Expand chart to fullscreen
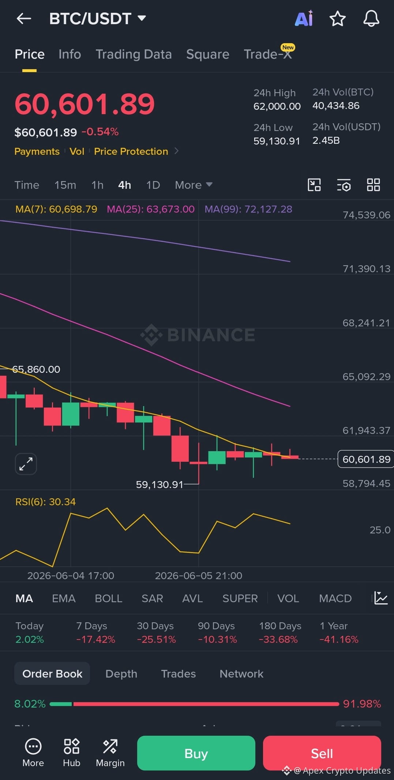The image size is (394, 780). [x=26, y=464]
